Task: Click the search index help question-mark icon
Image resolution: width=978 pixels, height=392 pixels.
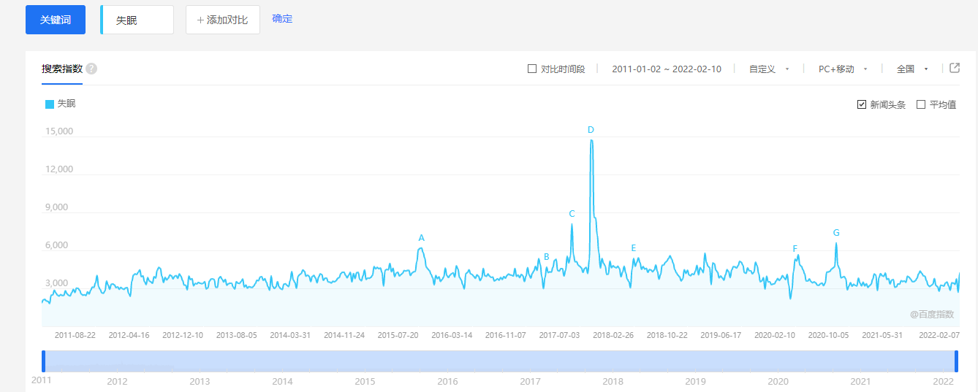Action: [91, 69]
